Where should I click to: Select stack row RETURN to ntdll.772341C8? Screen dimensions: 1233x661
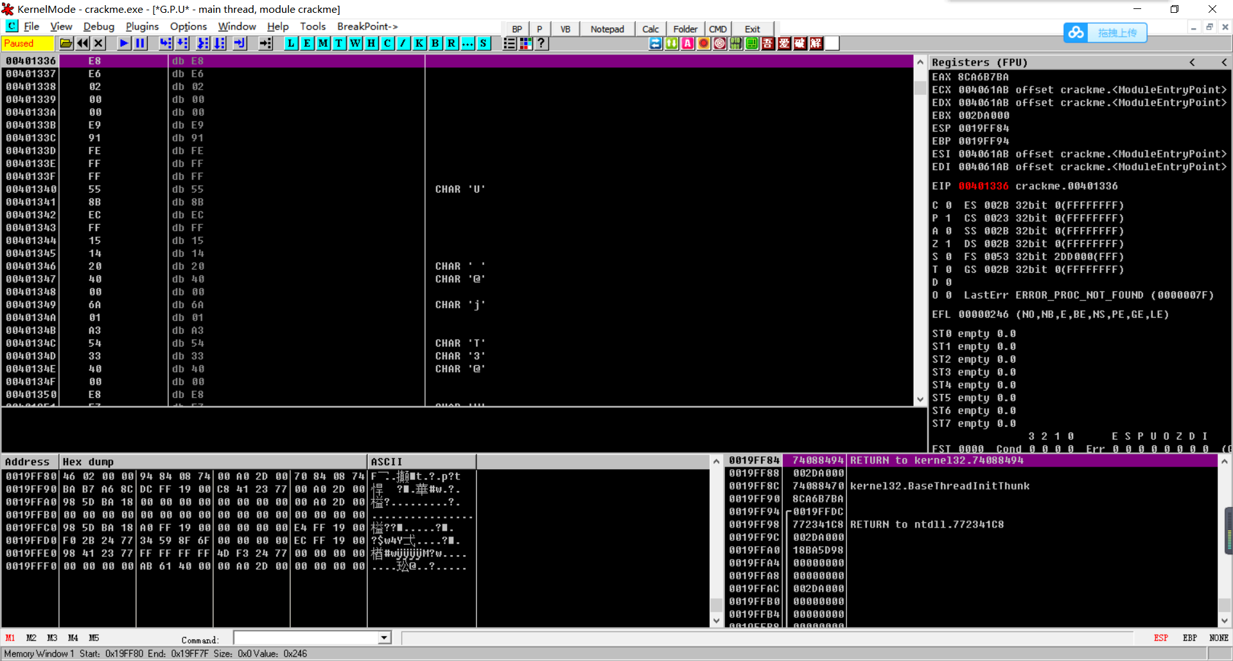tap(972, 524)
